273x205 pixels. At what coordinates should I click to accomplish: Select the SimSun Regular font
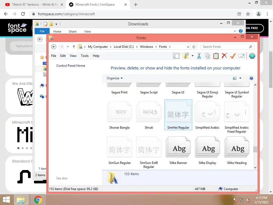tap(119, 151)
